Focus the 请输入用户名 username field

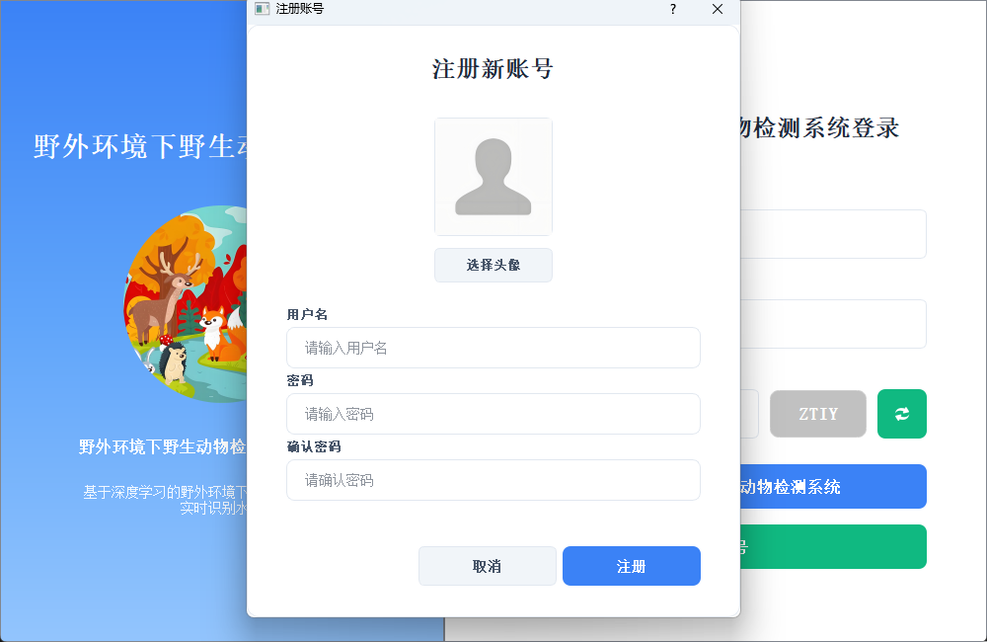(x=493, y=348)
